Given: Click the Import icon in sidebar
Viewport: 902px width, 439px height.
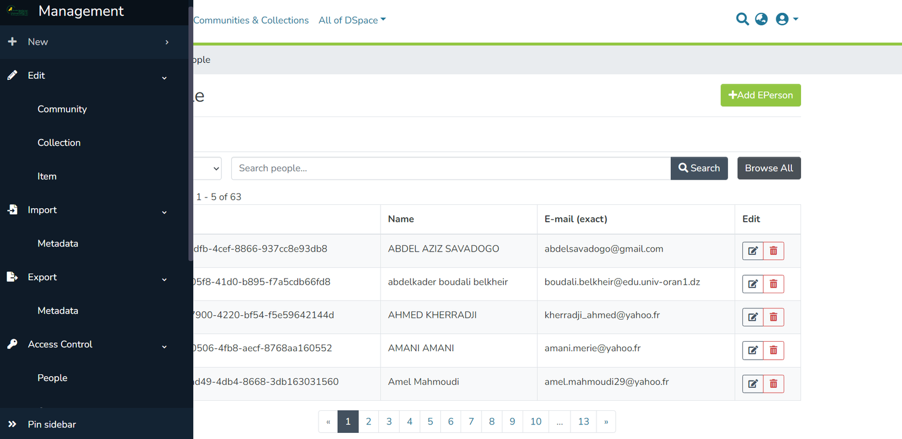Looking at the screenshot, I should [x=12, y=209].
